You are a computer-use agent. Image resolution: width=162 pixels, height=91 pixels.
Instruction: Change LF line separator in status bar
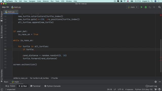[x=115, y=89]
